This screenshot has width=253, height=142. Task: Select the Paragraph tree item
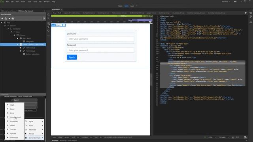coord(30,41)
